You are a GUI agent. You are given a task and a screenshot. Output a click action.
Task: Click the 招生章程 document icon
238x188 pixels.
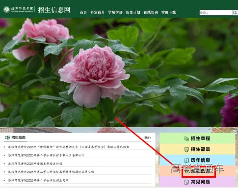pyautogui.click(x=186, y=139)
